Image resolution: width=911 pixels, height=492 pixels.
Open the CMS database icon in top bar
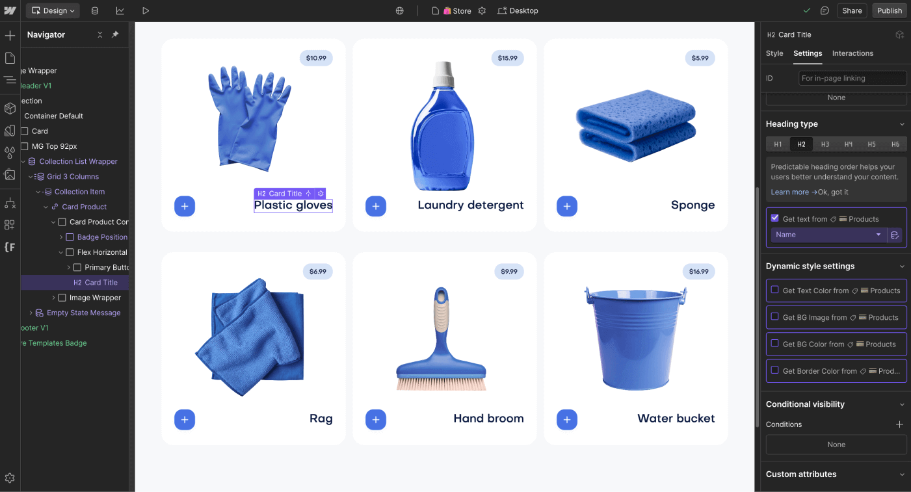(95, 10)
